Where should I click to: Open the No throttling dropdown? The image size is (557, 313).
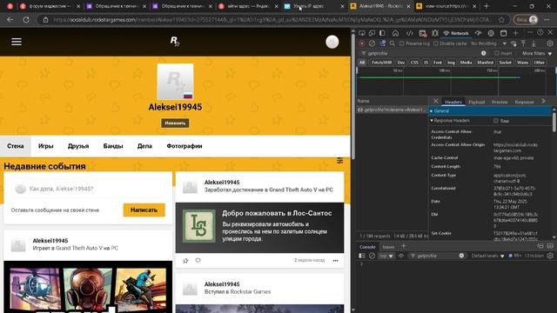(488, 43)
